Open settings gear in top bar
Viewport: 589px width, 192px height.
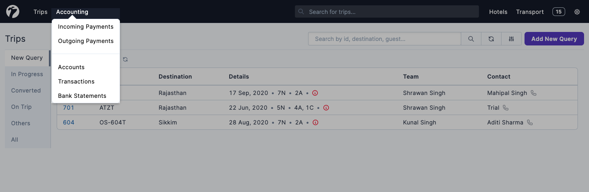pos(577,12)
